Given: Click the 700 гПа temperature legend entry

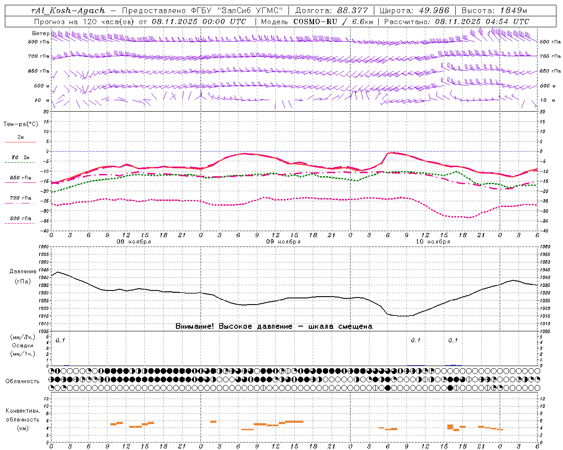Looking at the screenshot, I should (20, 198).
